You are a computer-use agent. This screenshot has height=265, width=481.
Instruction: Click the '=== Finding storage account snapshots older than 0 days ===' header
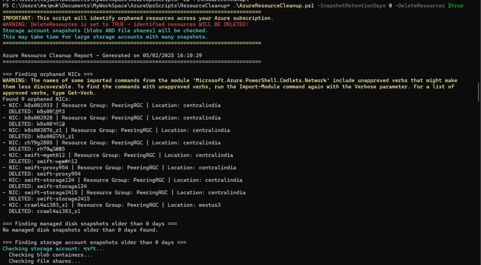[x=94, y=242]
